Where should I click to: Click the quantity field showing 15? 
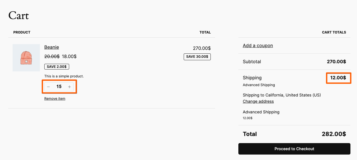point(59,87)
